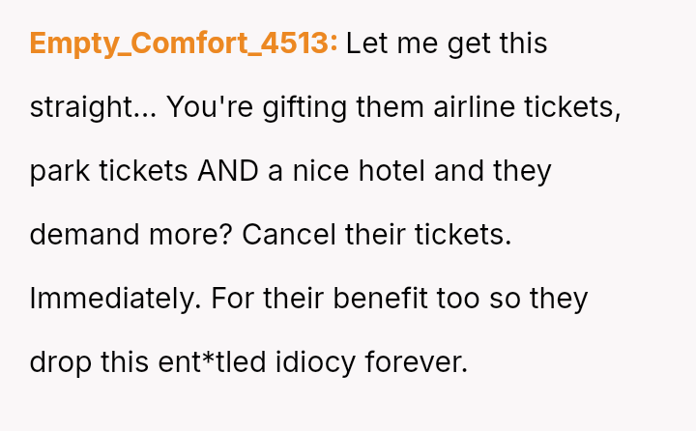Click the words "For their benefit"
The height and width of the screenshot is (431, 696).
[318, 299]
